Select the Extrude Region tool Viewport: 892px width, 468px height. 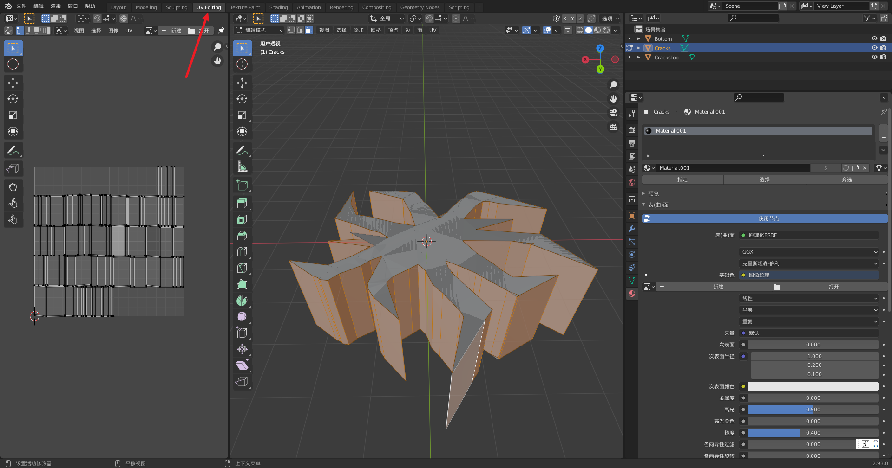click(x=242, y=203)
